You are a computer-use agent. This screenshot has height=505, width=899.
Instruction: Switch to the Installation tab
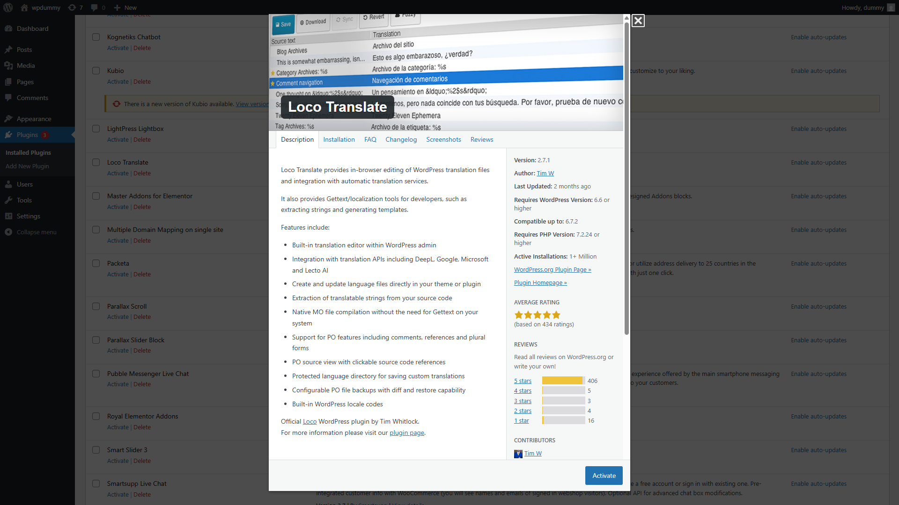click(339, 139)
